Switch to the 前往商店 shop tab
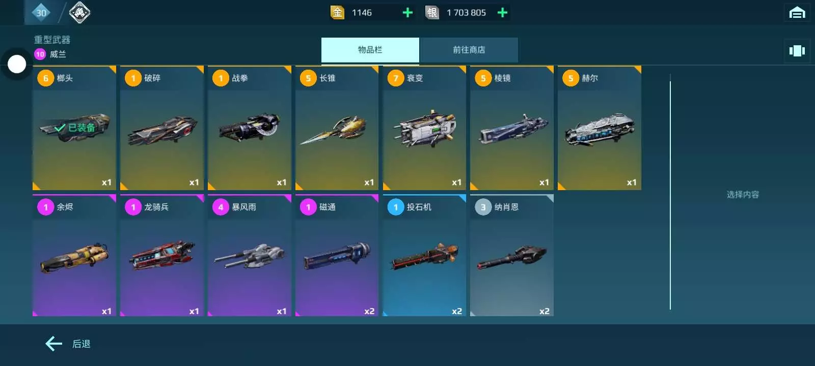815x366 pixels. 469,50
